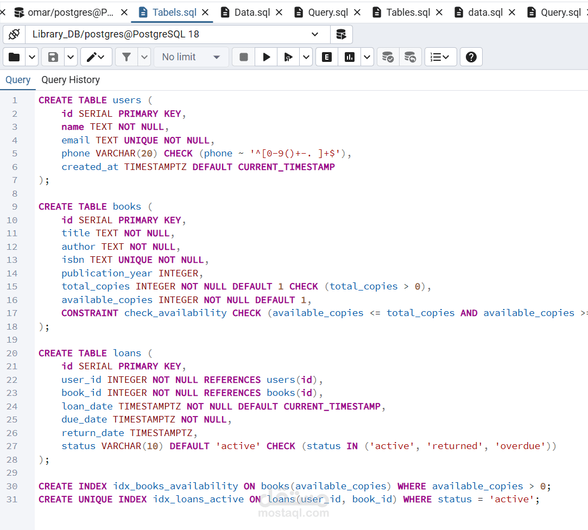Click the Explain Analyze chart icon

click(x=350, y=57)
